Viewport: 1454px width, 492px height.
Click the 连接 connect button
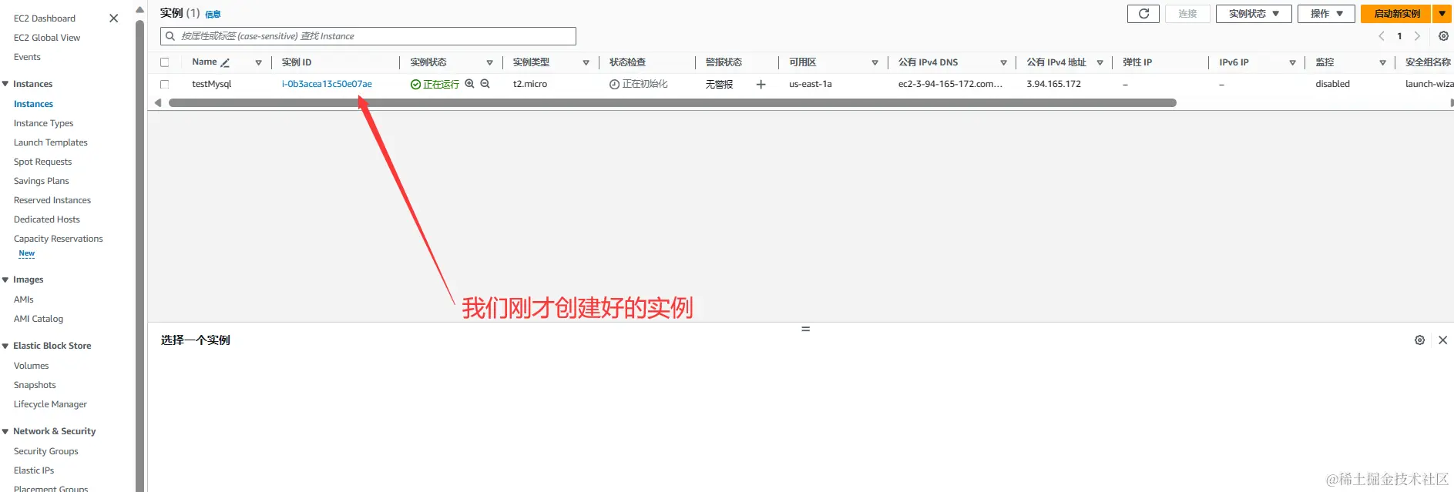pyautogui.click(x=1187, y=14)
